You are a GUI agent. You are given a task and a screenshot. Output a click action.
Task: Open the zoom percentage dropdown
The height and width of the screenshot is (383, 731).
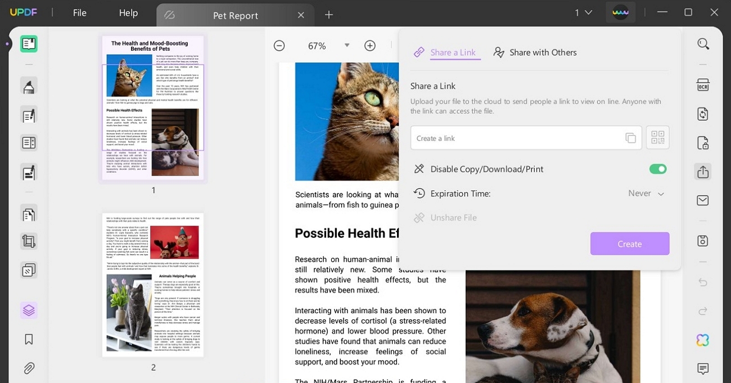pos(347,45)
